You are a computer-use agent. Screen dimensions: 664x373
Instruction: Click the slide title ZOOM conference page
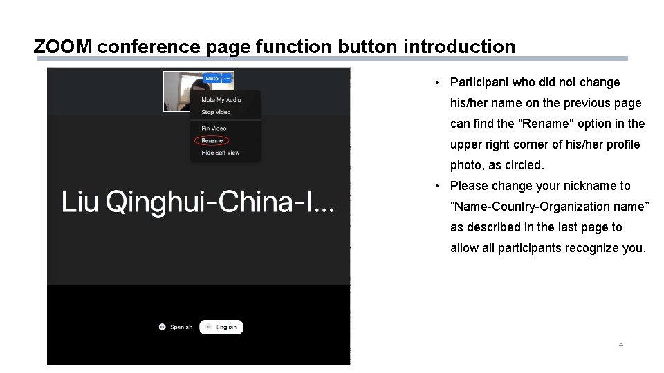(275, 46)
